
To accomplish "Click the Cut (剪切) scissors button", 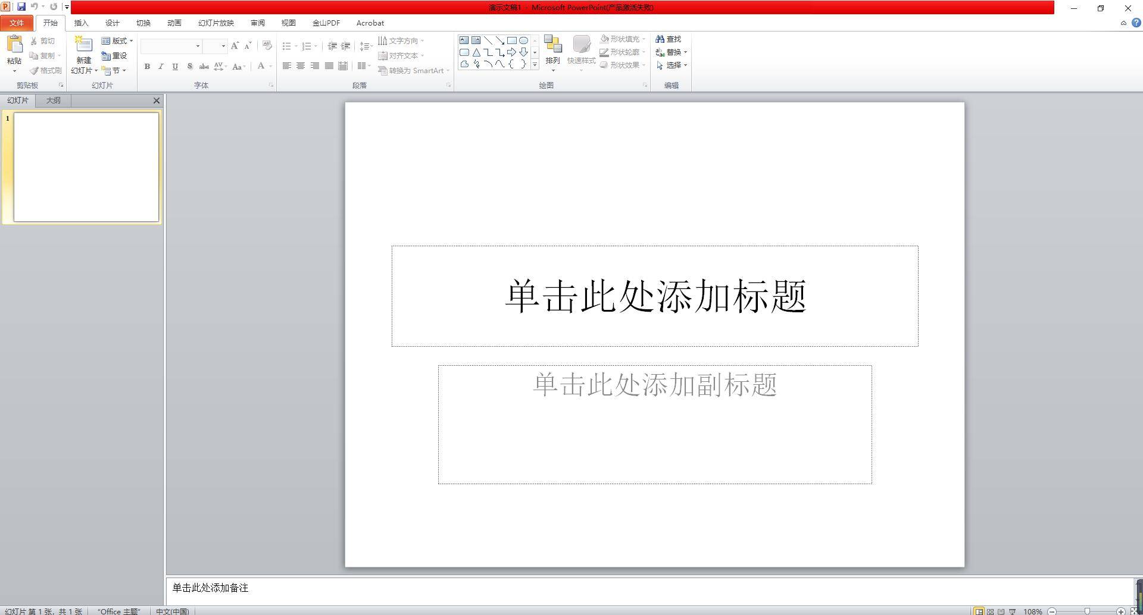I will [x=43, y=41].
